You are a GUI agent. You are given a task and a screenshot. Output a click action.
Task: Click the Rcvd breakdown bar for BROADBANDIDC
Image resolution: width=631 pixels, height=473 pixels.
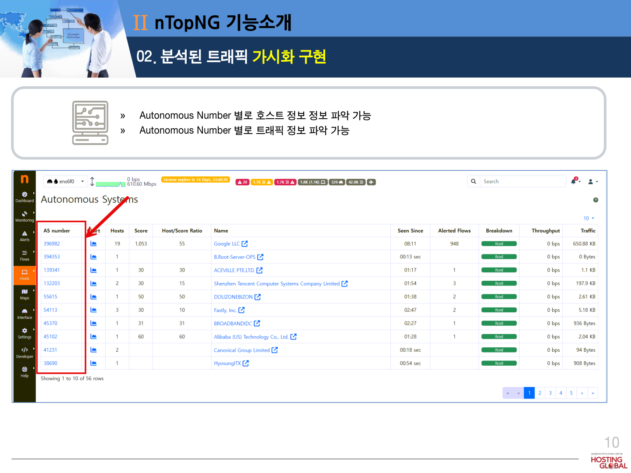click(x=499, y=323)
